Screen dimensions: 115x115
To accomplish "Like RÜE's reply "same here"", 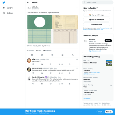I will [x=51, y=64].
